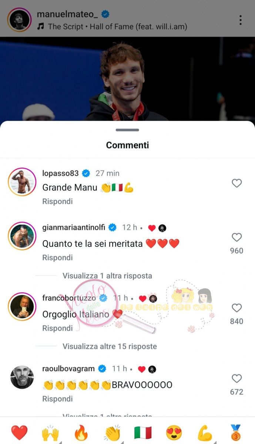Tap the comments sheet drag handle
Image resolution: width=255 pixels, height=444 pixels.
127,130
